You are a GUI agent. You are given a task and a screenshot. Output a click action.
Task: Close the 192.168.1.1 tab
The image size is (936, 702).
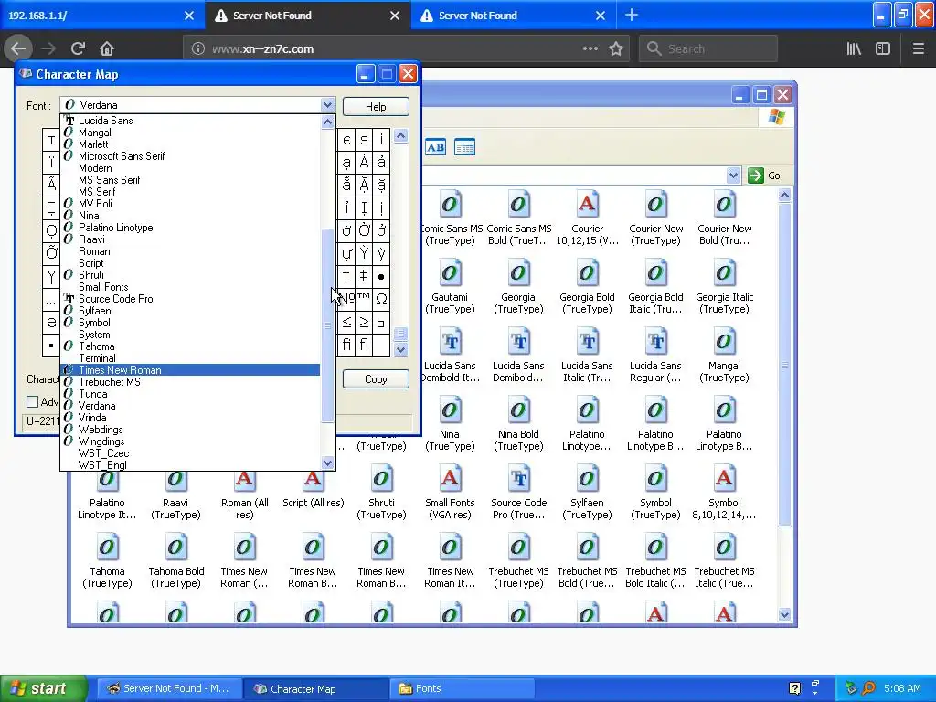click(x=188, y=16)
